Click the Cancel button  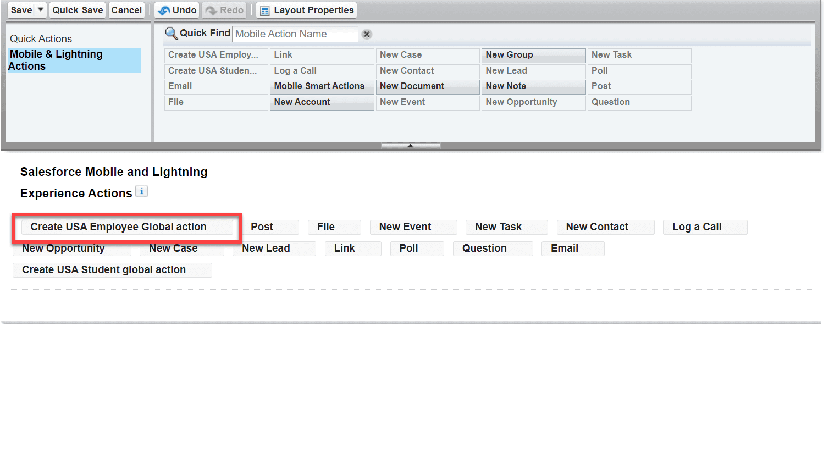126,9
